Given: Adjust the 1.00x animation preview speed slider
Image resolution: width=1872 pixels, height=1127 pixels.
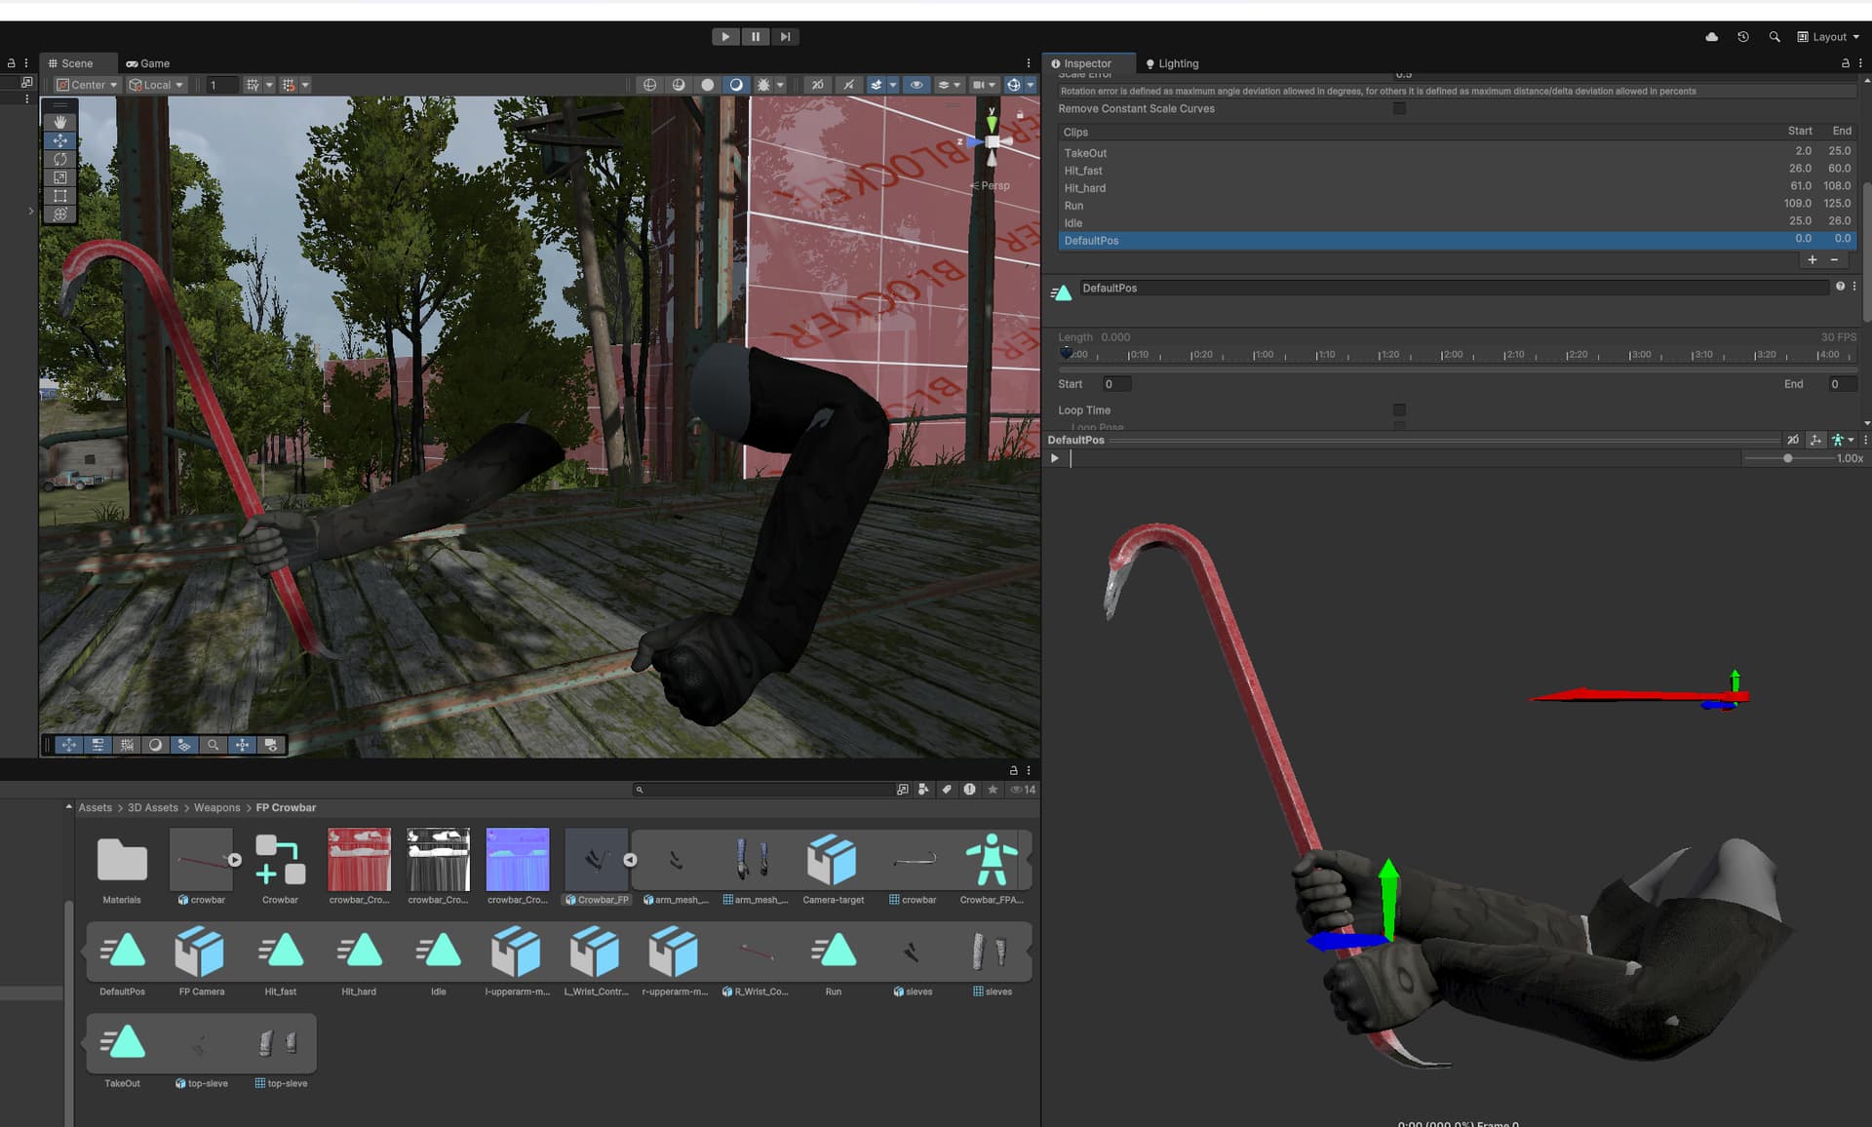Looking at the screenshot, I should tap(1787, 458).
